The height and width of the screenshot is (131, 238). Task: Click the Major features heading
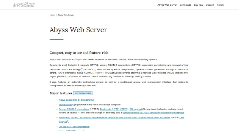[61, 93]
